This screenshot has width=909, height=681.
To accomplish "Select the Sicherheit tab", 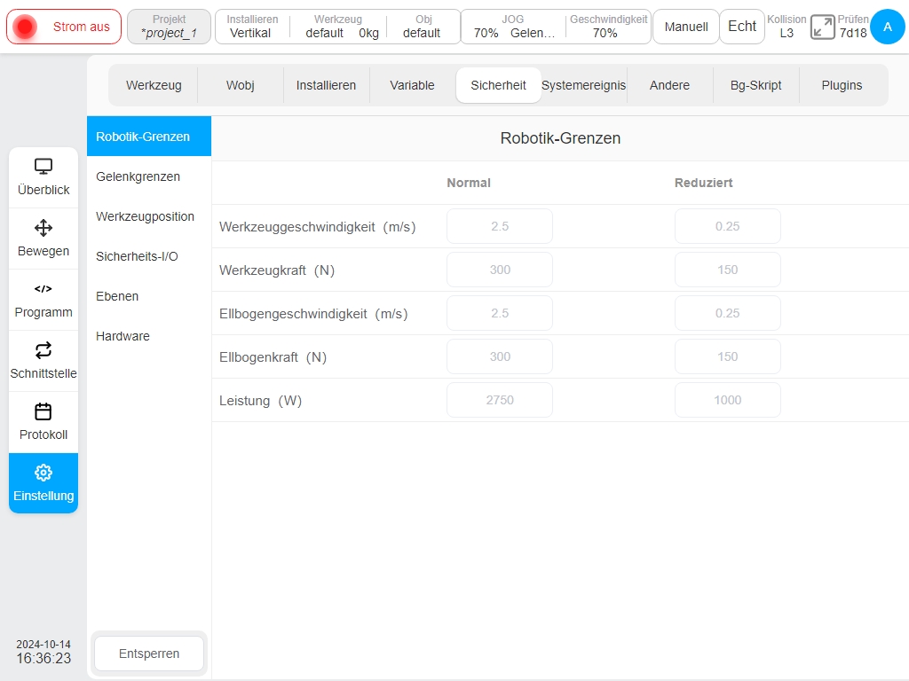I will click(499, 85).
